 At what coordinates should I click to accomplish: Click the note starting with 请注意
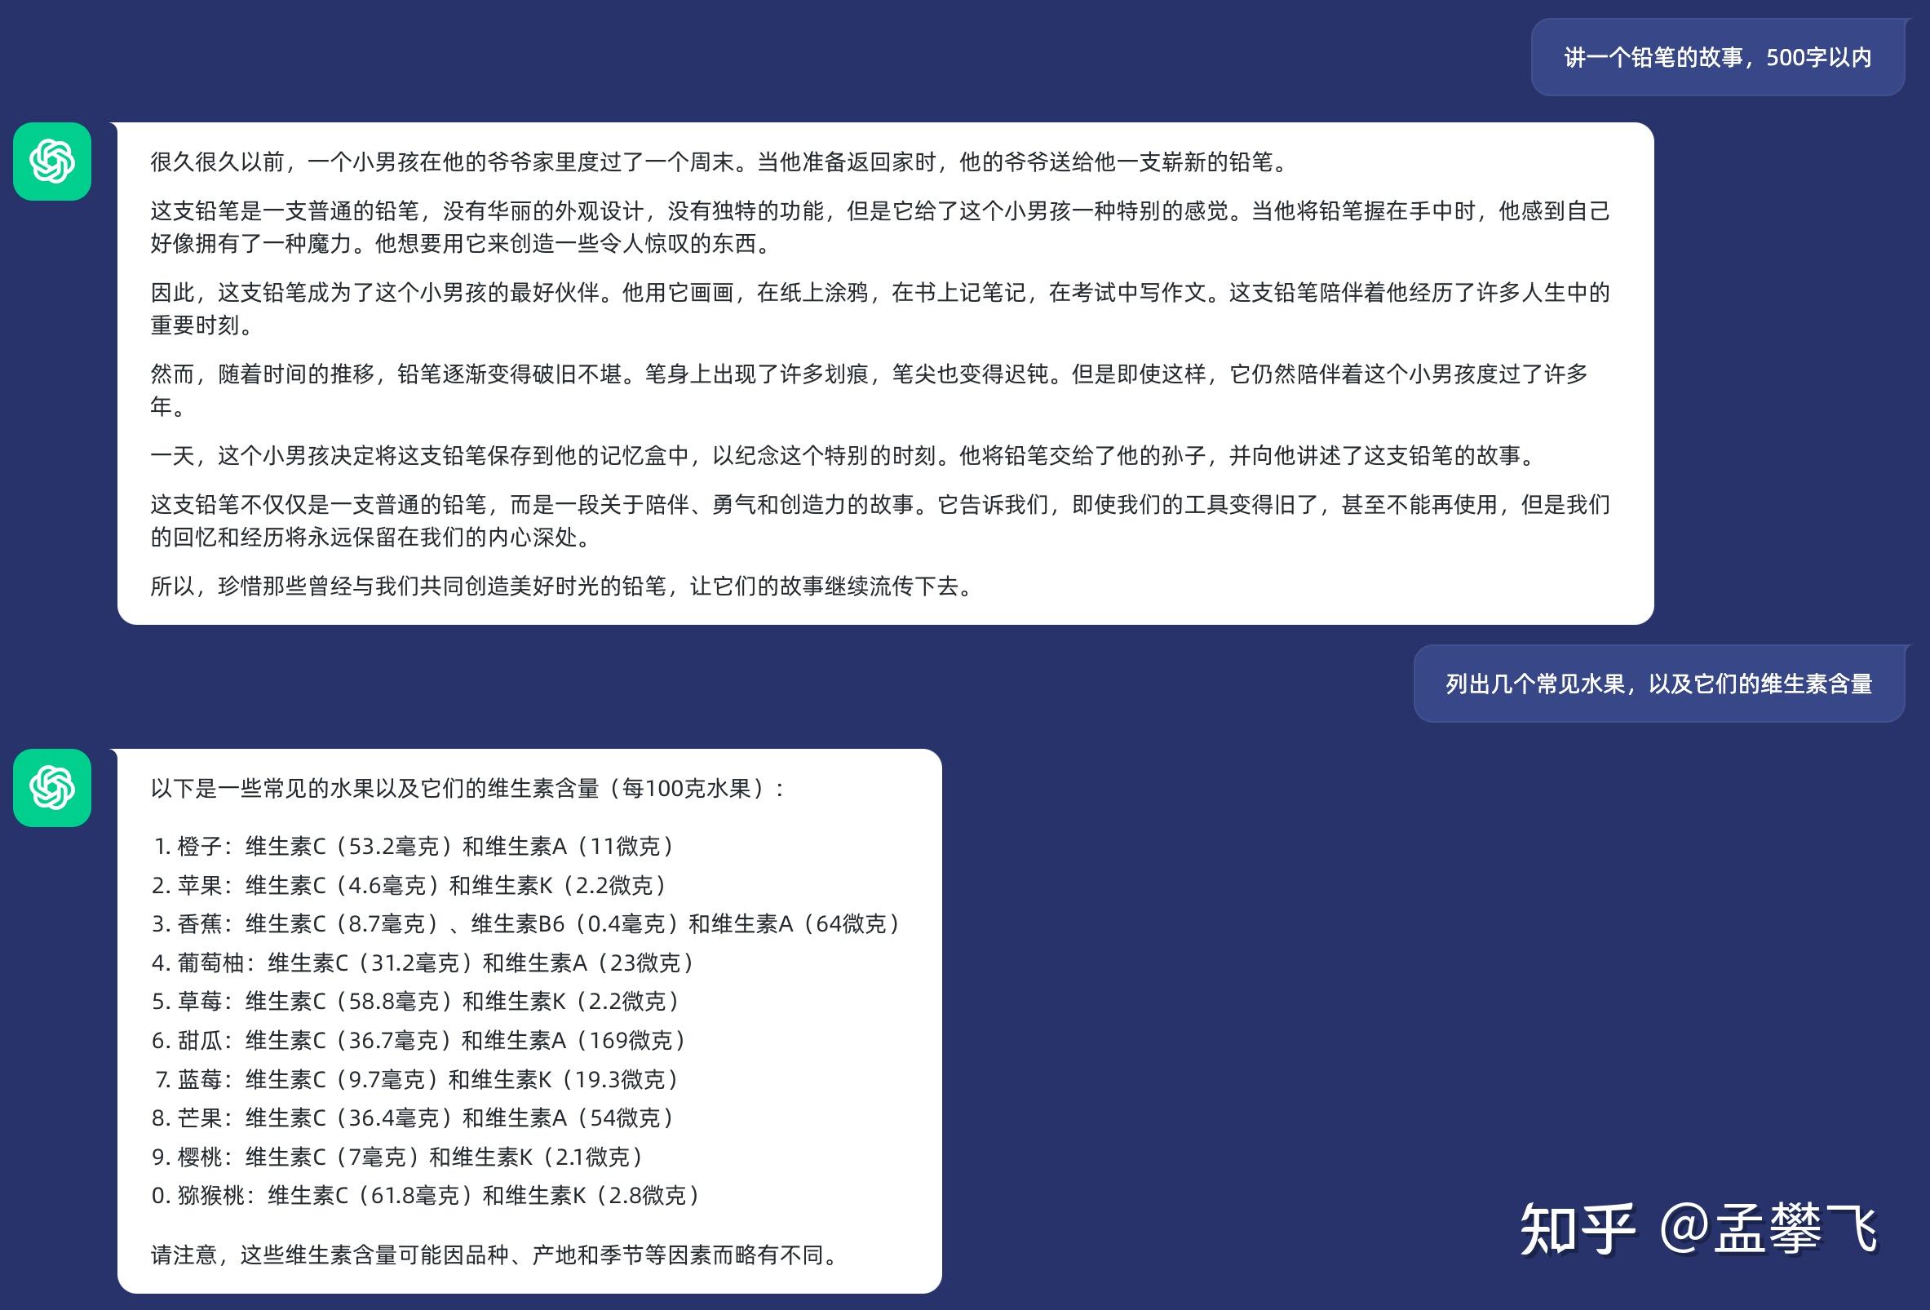click(497, 1255)
